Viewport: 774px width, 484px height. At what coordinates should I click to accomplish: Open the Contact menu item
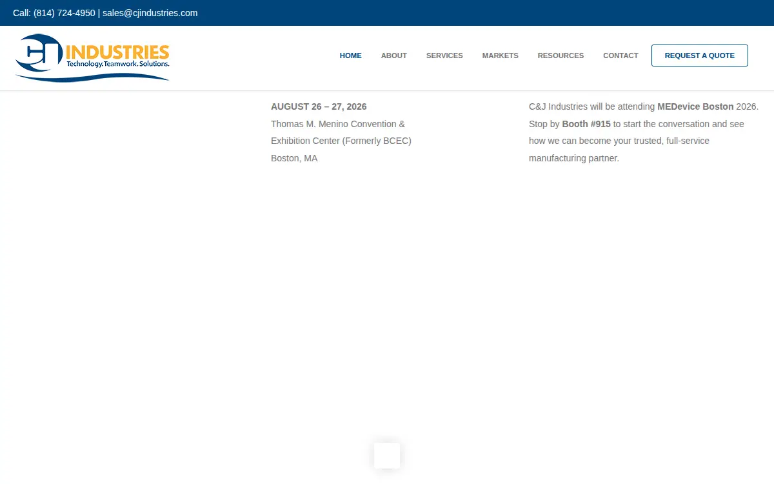click(620, 55)
